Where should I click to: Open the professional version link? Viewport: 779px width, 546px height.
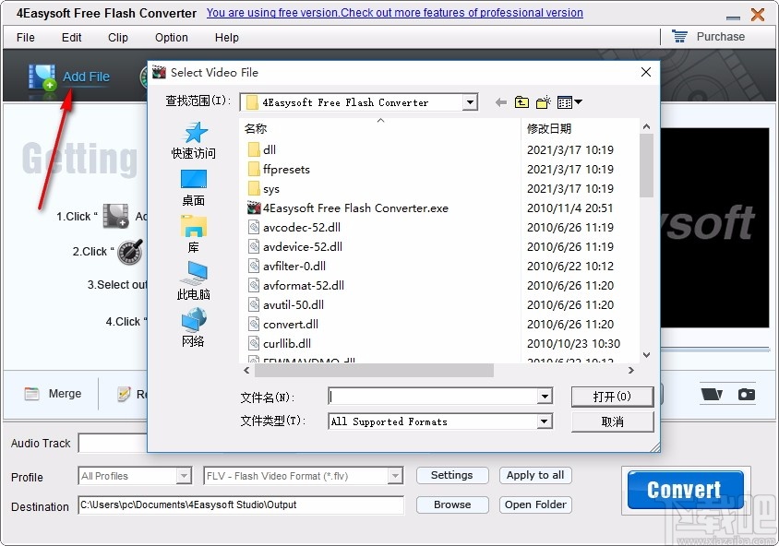point(394,12)
